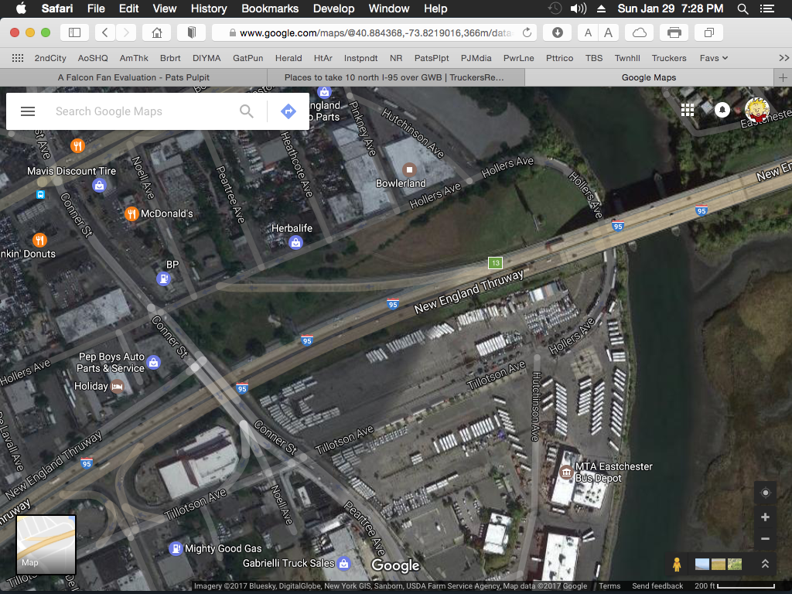Image resolution: width=792 pixels, height=594 pixels.
Task: Expand the imagery strip arrows
Action: [765, 565]
